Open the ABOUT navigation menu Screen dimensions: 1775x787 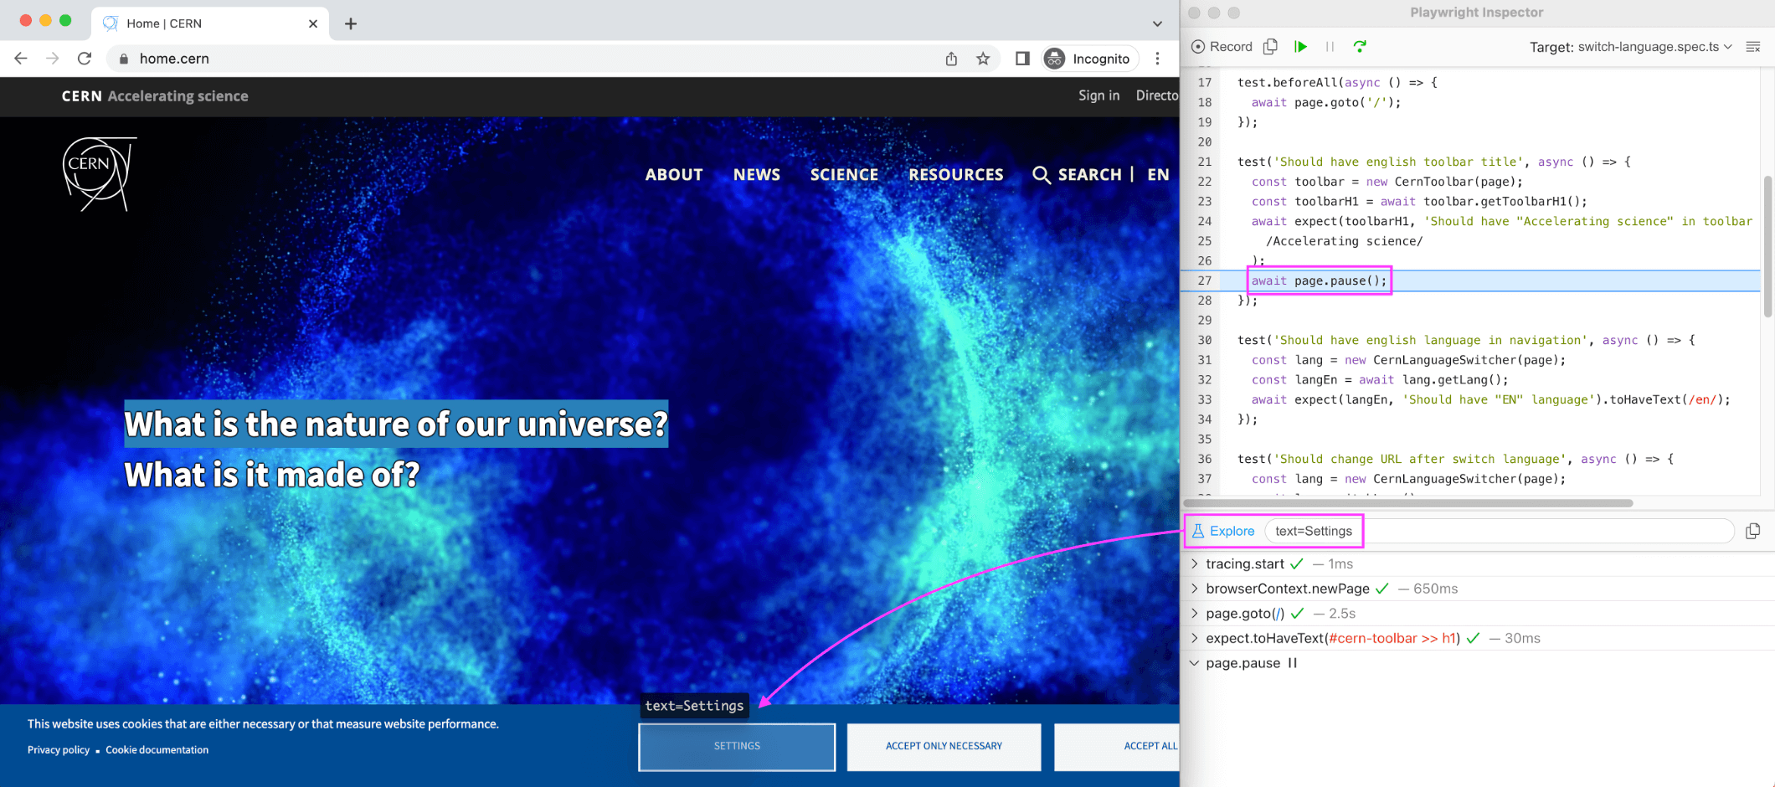pyautogui.click(x=674, y=174)
